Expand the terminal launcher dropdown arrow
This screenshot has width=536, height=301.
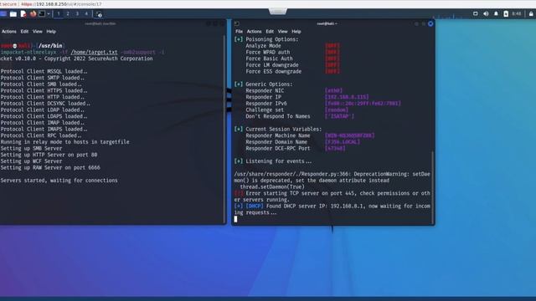[x=49, y=14]
